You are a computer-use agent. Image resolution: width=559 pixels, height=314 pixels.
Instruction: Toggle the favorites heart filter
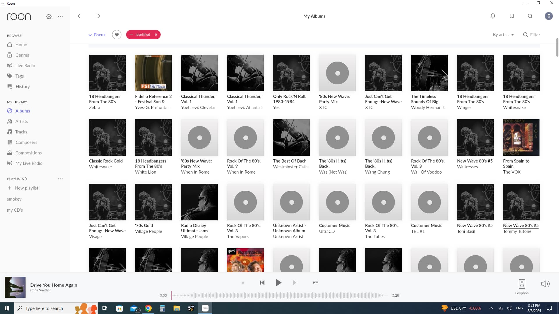117,35
